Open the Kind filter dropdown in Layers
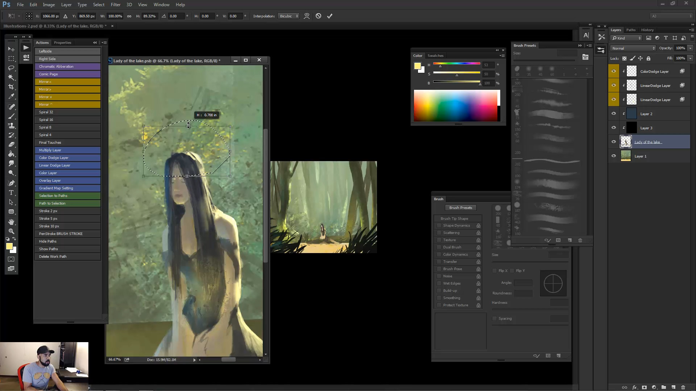Screen dimensions: 696x391 (x=626, y=38)
